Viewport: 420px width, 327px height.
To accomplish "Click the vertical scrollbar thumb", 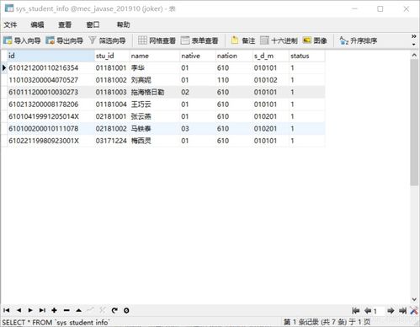I will coord(414,122).
